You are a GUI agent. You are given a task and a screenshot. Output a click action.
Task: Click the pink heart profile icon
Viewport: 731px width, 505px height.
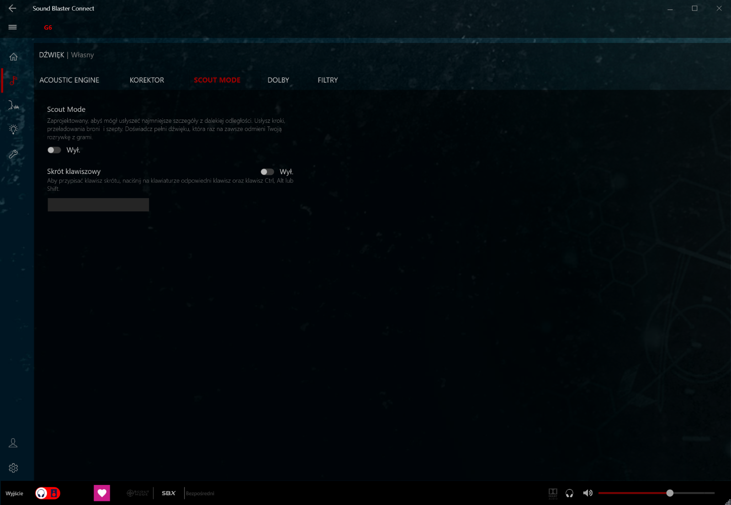102,493
